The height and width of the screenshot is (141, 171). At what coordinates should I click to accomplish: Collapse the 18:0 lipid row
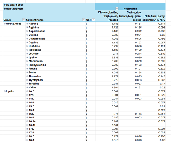[x=28, y=136]
